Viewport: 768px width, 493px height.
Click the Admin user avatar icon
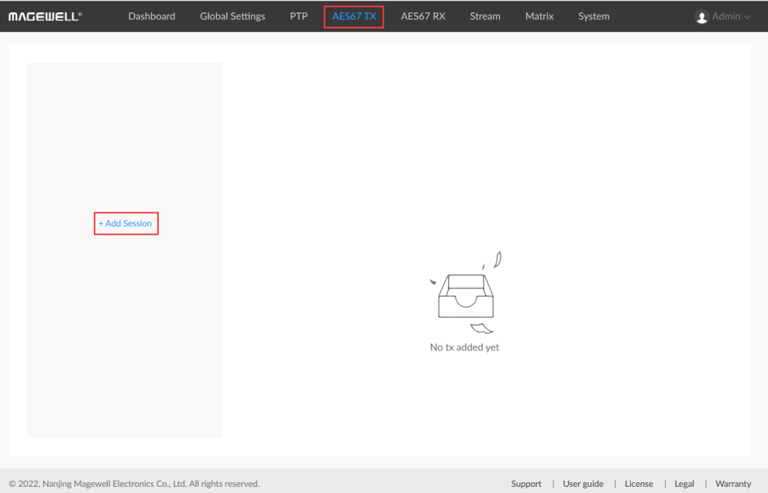[701, 16]
